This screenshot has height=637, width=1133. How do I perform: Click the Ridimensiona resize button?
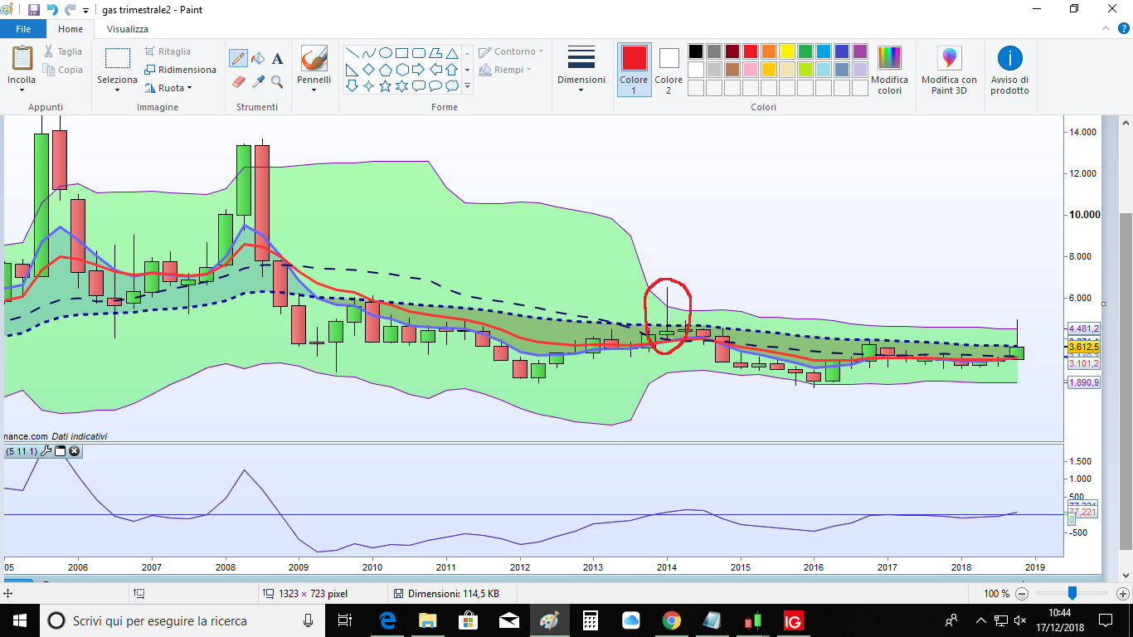180,70
